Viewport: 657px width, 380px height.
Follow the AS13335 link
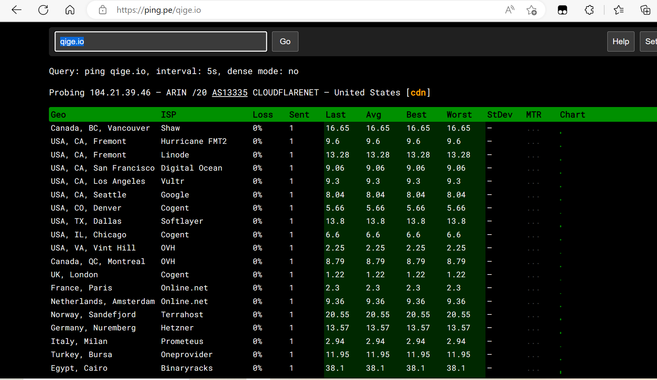[230, 93]
